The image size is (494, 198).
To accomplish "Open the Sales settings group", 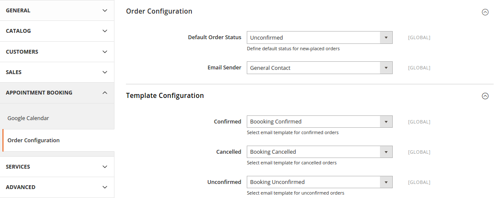I will tap(14, 72).
